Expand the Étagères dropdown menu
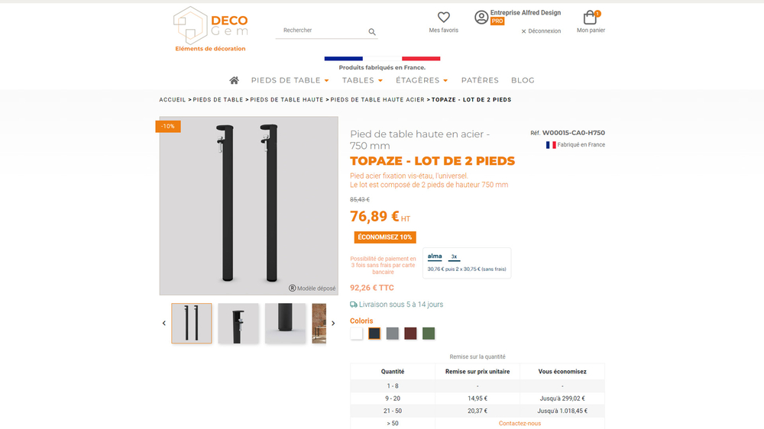Viewport: 764px width, 429px height. 422,80
